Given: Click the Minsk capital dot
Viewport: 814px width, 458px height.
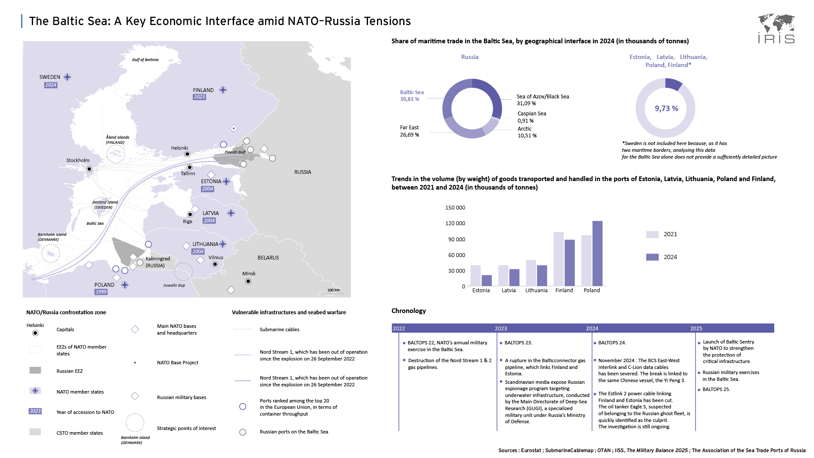Looking at the screenshot, I should pos(248,281).
